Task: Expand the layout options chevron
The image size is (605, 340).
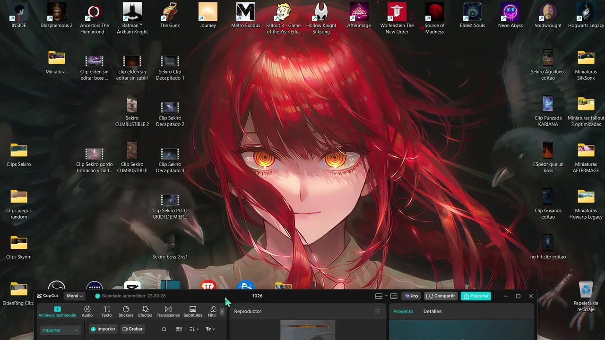Action: 386,296
